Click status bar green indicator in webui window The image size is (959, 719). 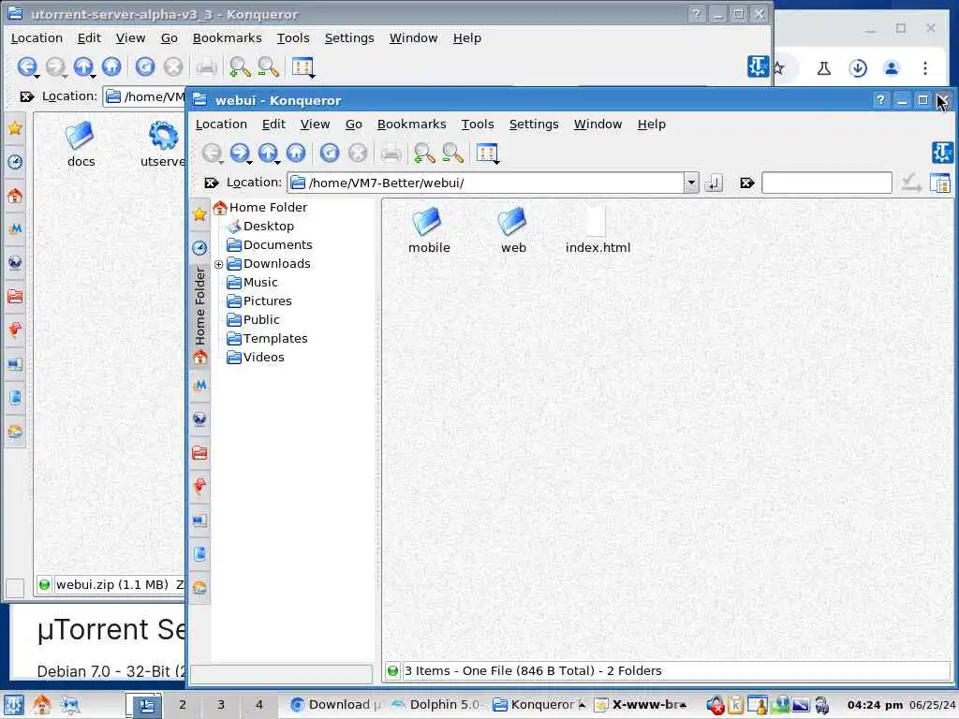pyautogui.click(x=393, y=671)
